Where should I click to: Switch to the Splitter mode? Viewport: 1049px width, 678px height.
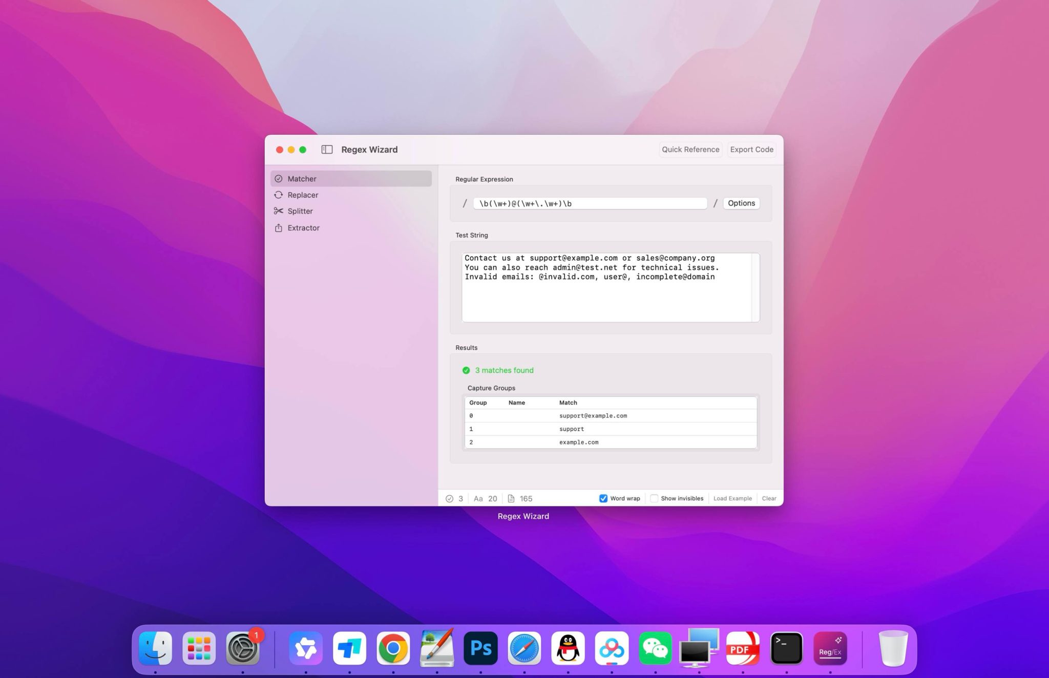click(300, 211)
